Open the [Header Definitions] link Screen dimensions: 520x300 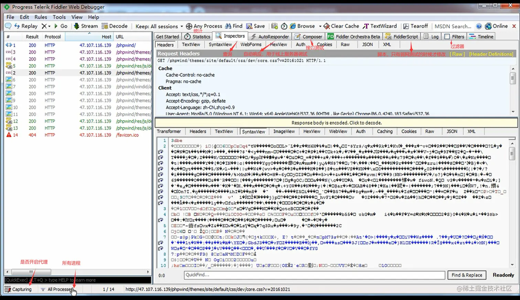point(491,54)
